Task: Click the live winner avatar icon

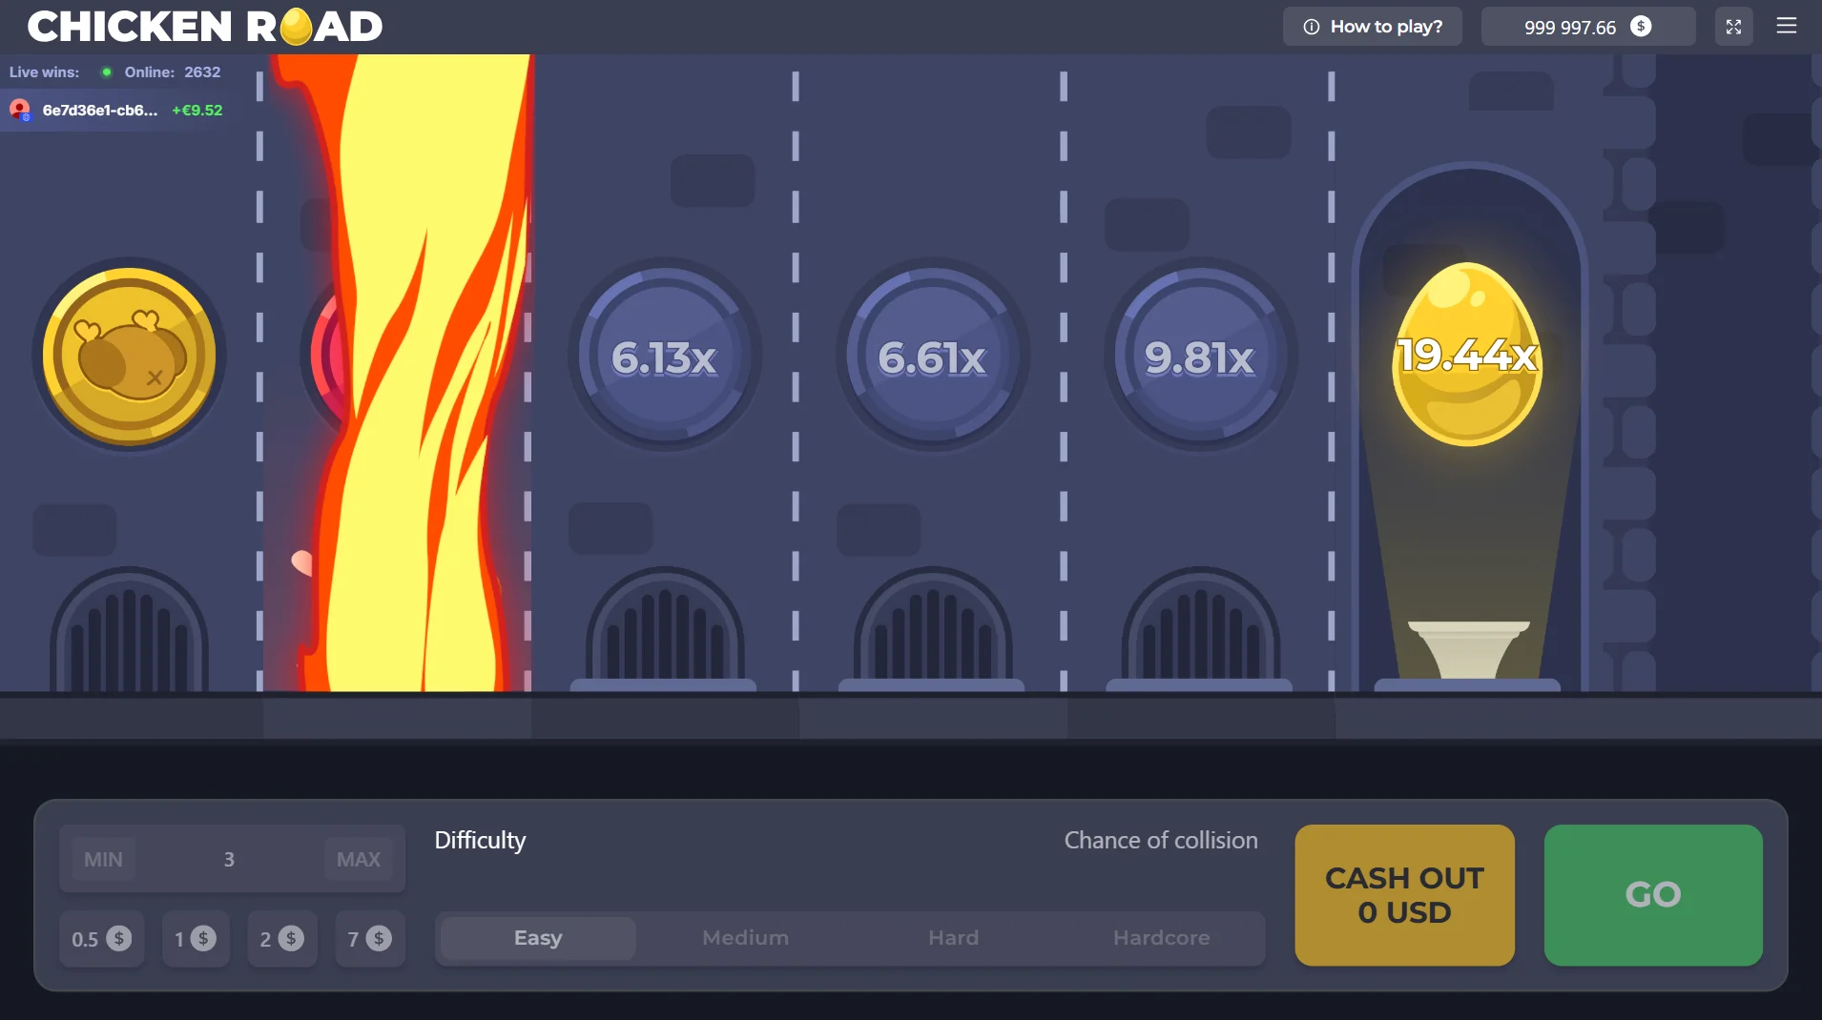Action: coord(20,110)
